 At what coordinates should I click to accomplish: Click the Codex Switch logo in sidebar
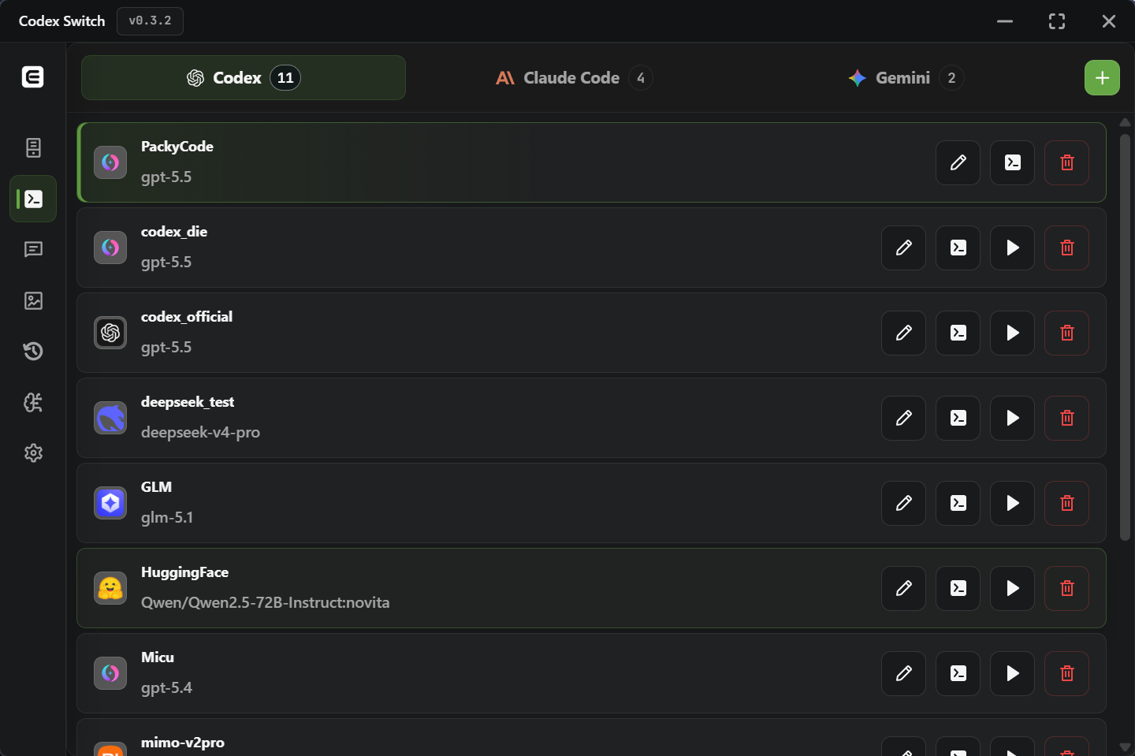pos(32,76)
